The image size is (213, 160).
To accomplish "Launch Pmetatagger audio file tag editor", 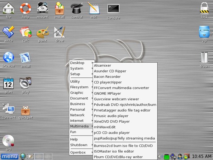I will pos(125,110).
